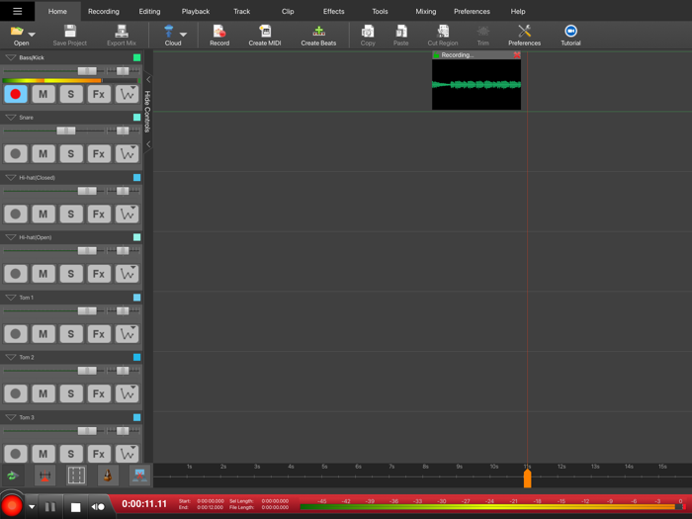Click the Create Beats icon
Viewport: 692px width, 519px height.
pos(318,31)
